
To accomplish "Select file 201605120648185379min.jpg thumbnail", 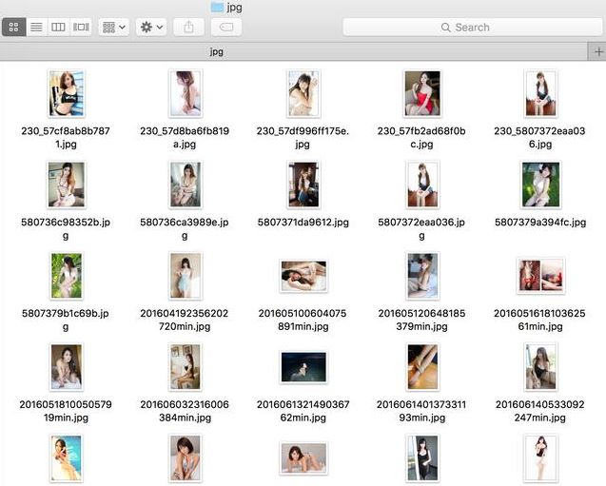I will click(x=422, y=276).
